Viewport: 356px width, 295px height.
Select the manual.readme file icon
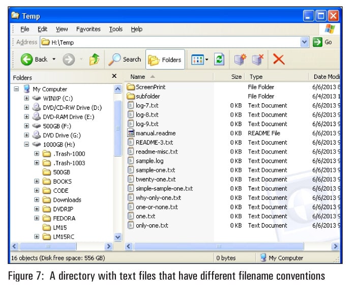tap(131, 133)
